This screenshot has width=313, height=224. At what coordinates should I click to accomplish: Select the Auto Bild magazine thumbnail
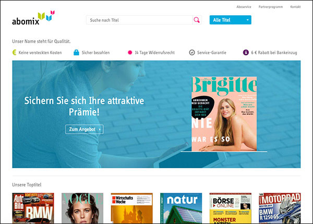click(33, 208)
